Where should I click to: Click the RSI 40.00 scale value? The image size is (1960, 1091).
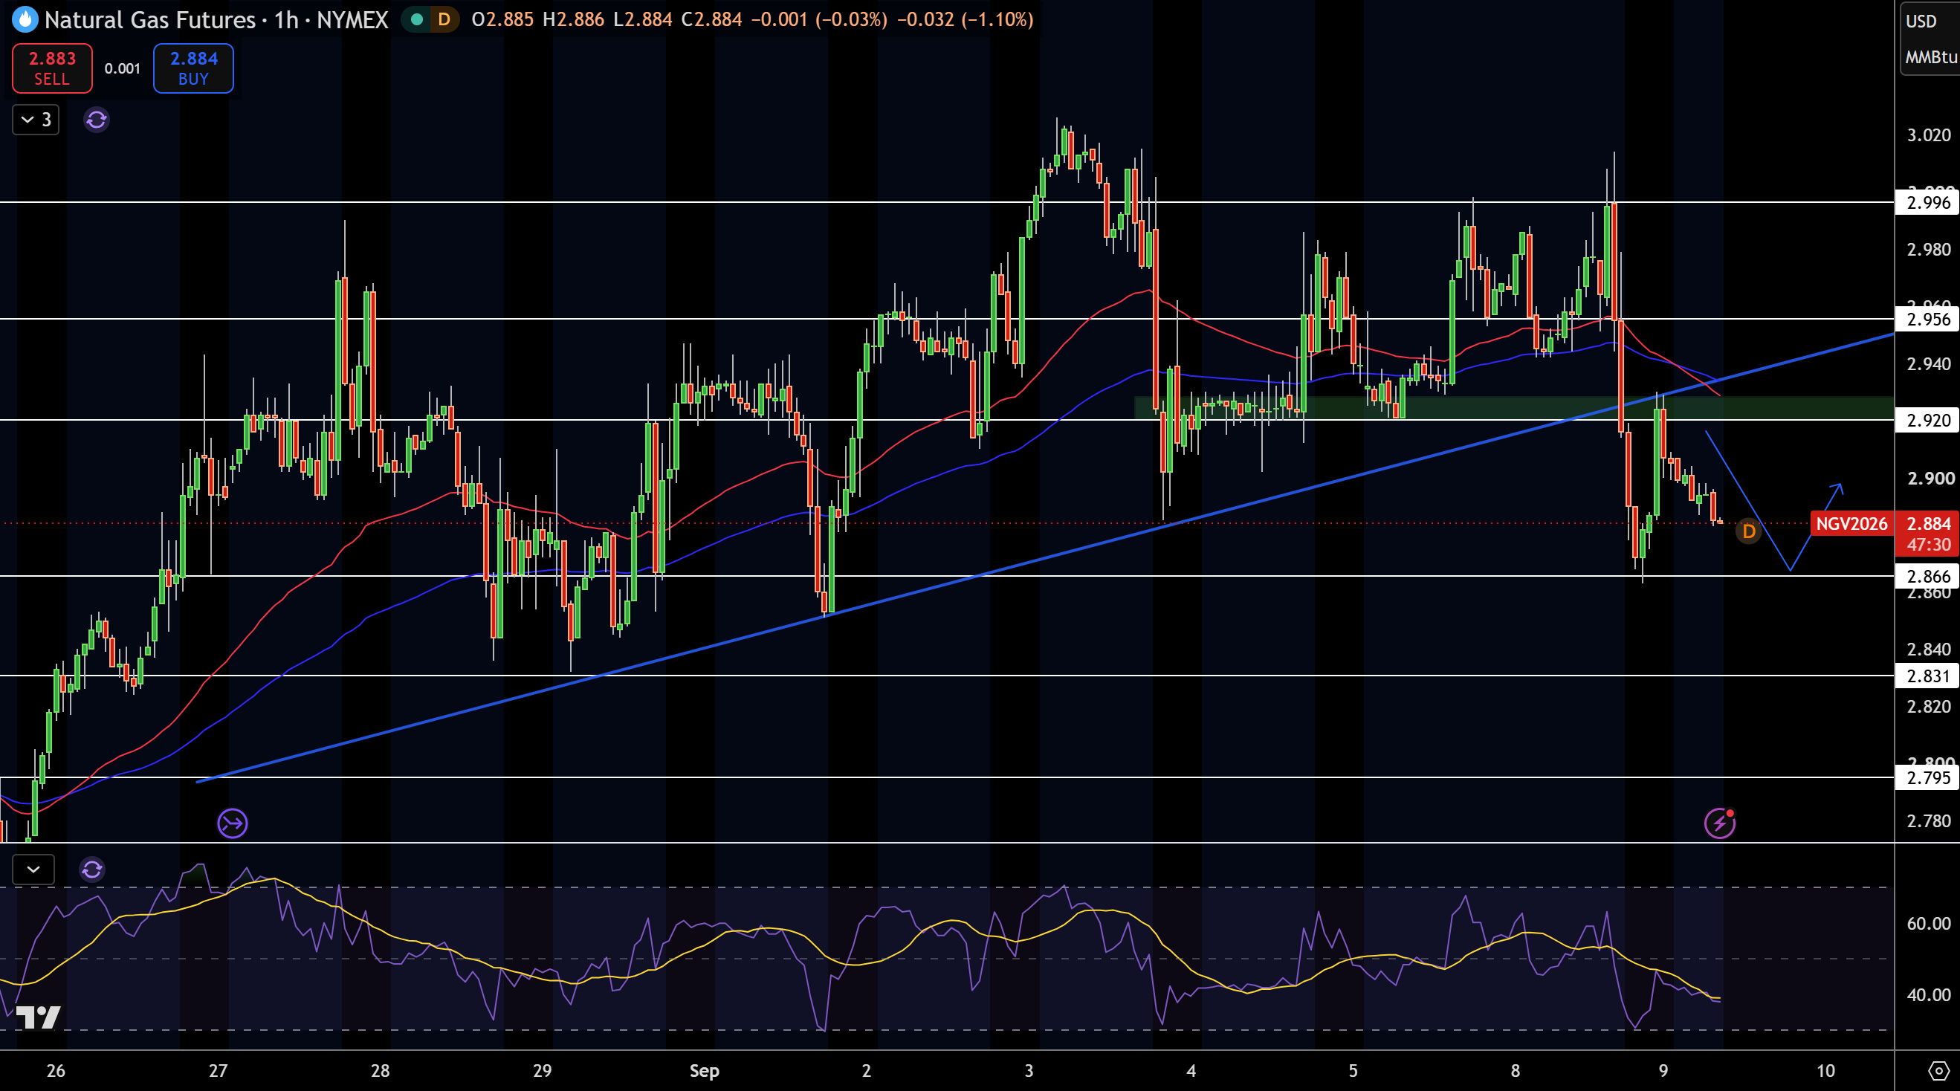click(x=1928, y=995)
